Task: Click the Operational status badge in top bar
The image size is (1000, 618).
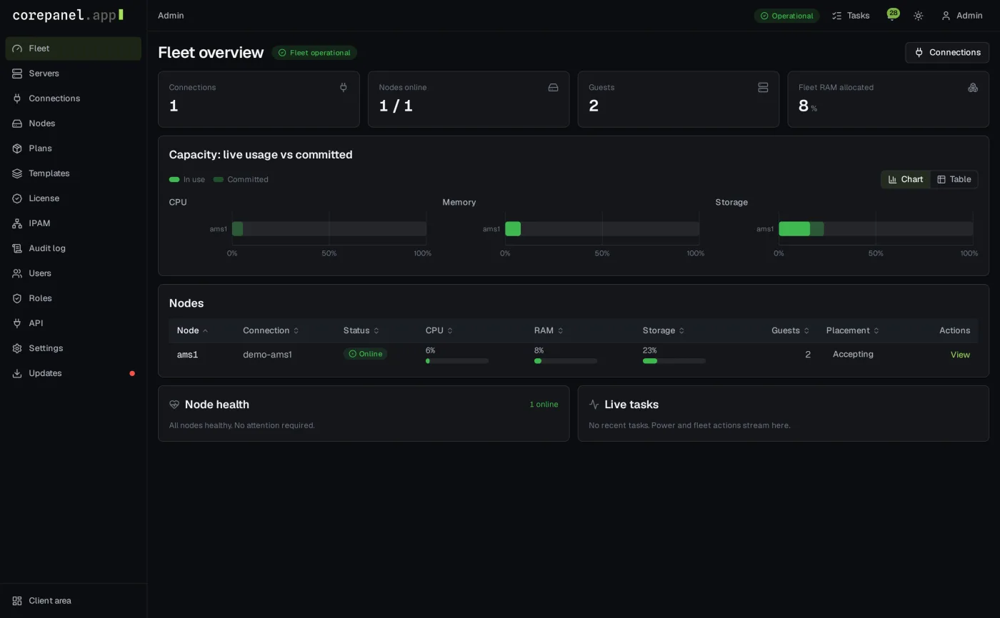Action: tap(786, 16)
